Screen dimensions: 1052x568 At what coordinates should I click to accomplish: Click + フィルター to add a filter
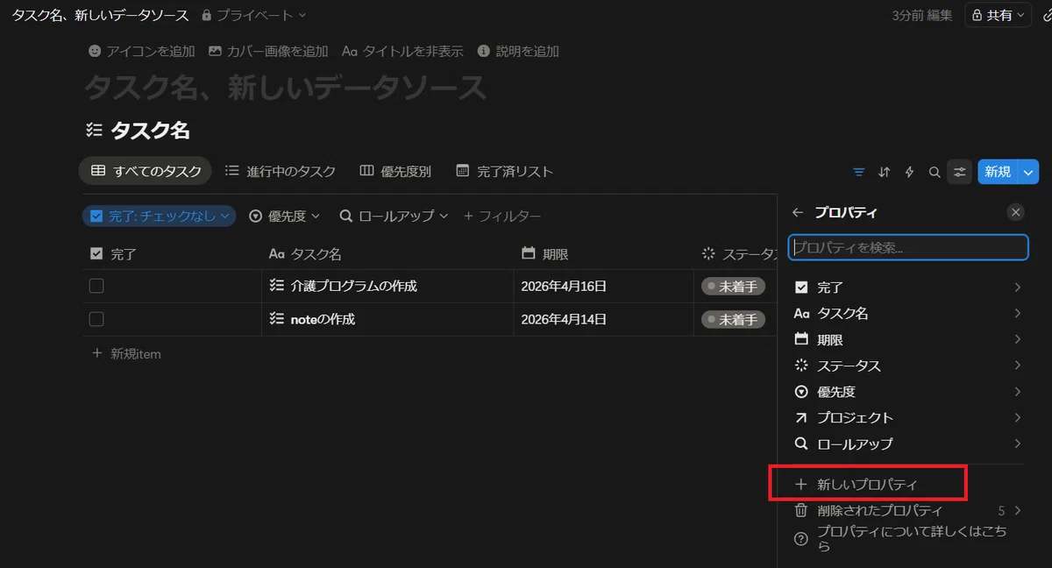[502, 216]
